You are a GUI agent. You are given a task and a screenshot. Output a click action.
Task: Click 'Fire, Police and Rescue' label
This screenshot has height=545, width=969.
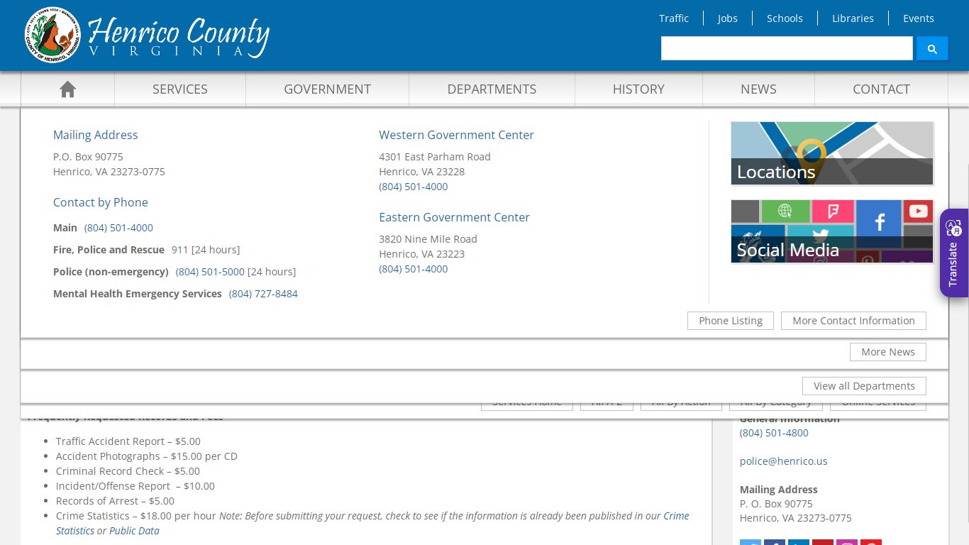[109, 250]
